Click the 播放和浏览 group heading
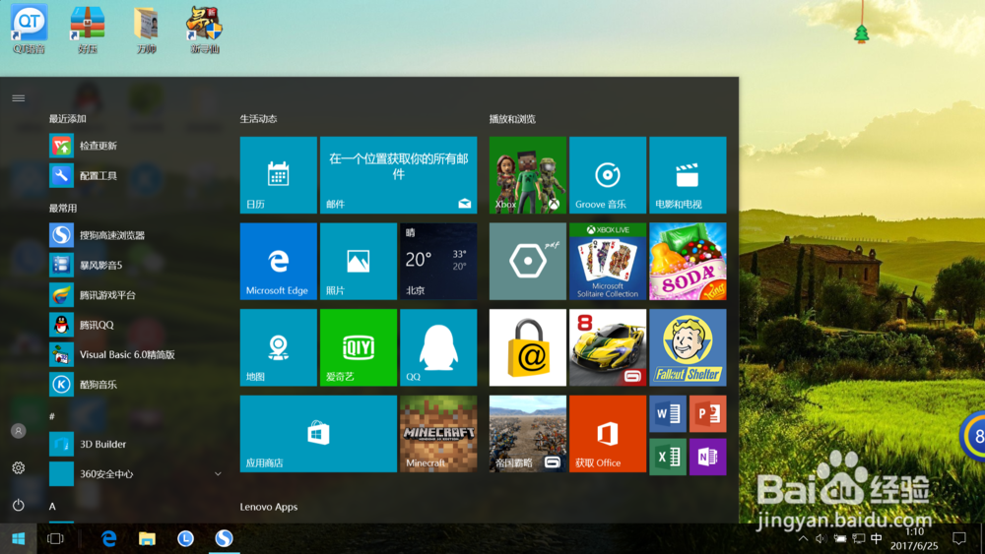Viewport: 985px width, 554px height. click(x=512, y=119)
